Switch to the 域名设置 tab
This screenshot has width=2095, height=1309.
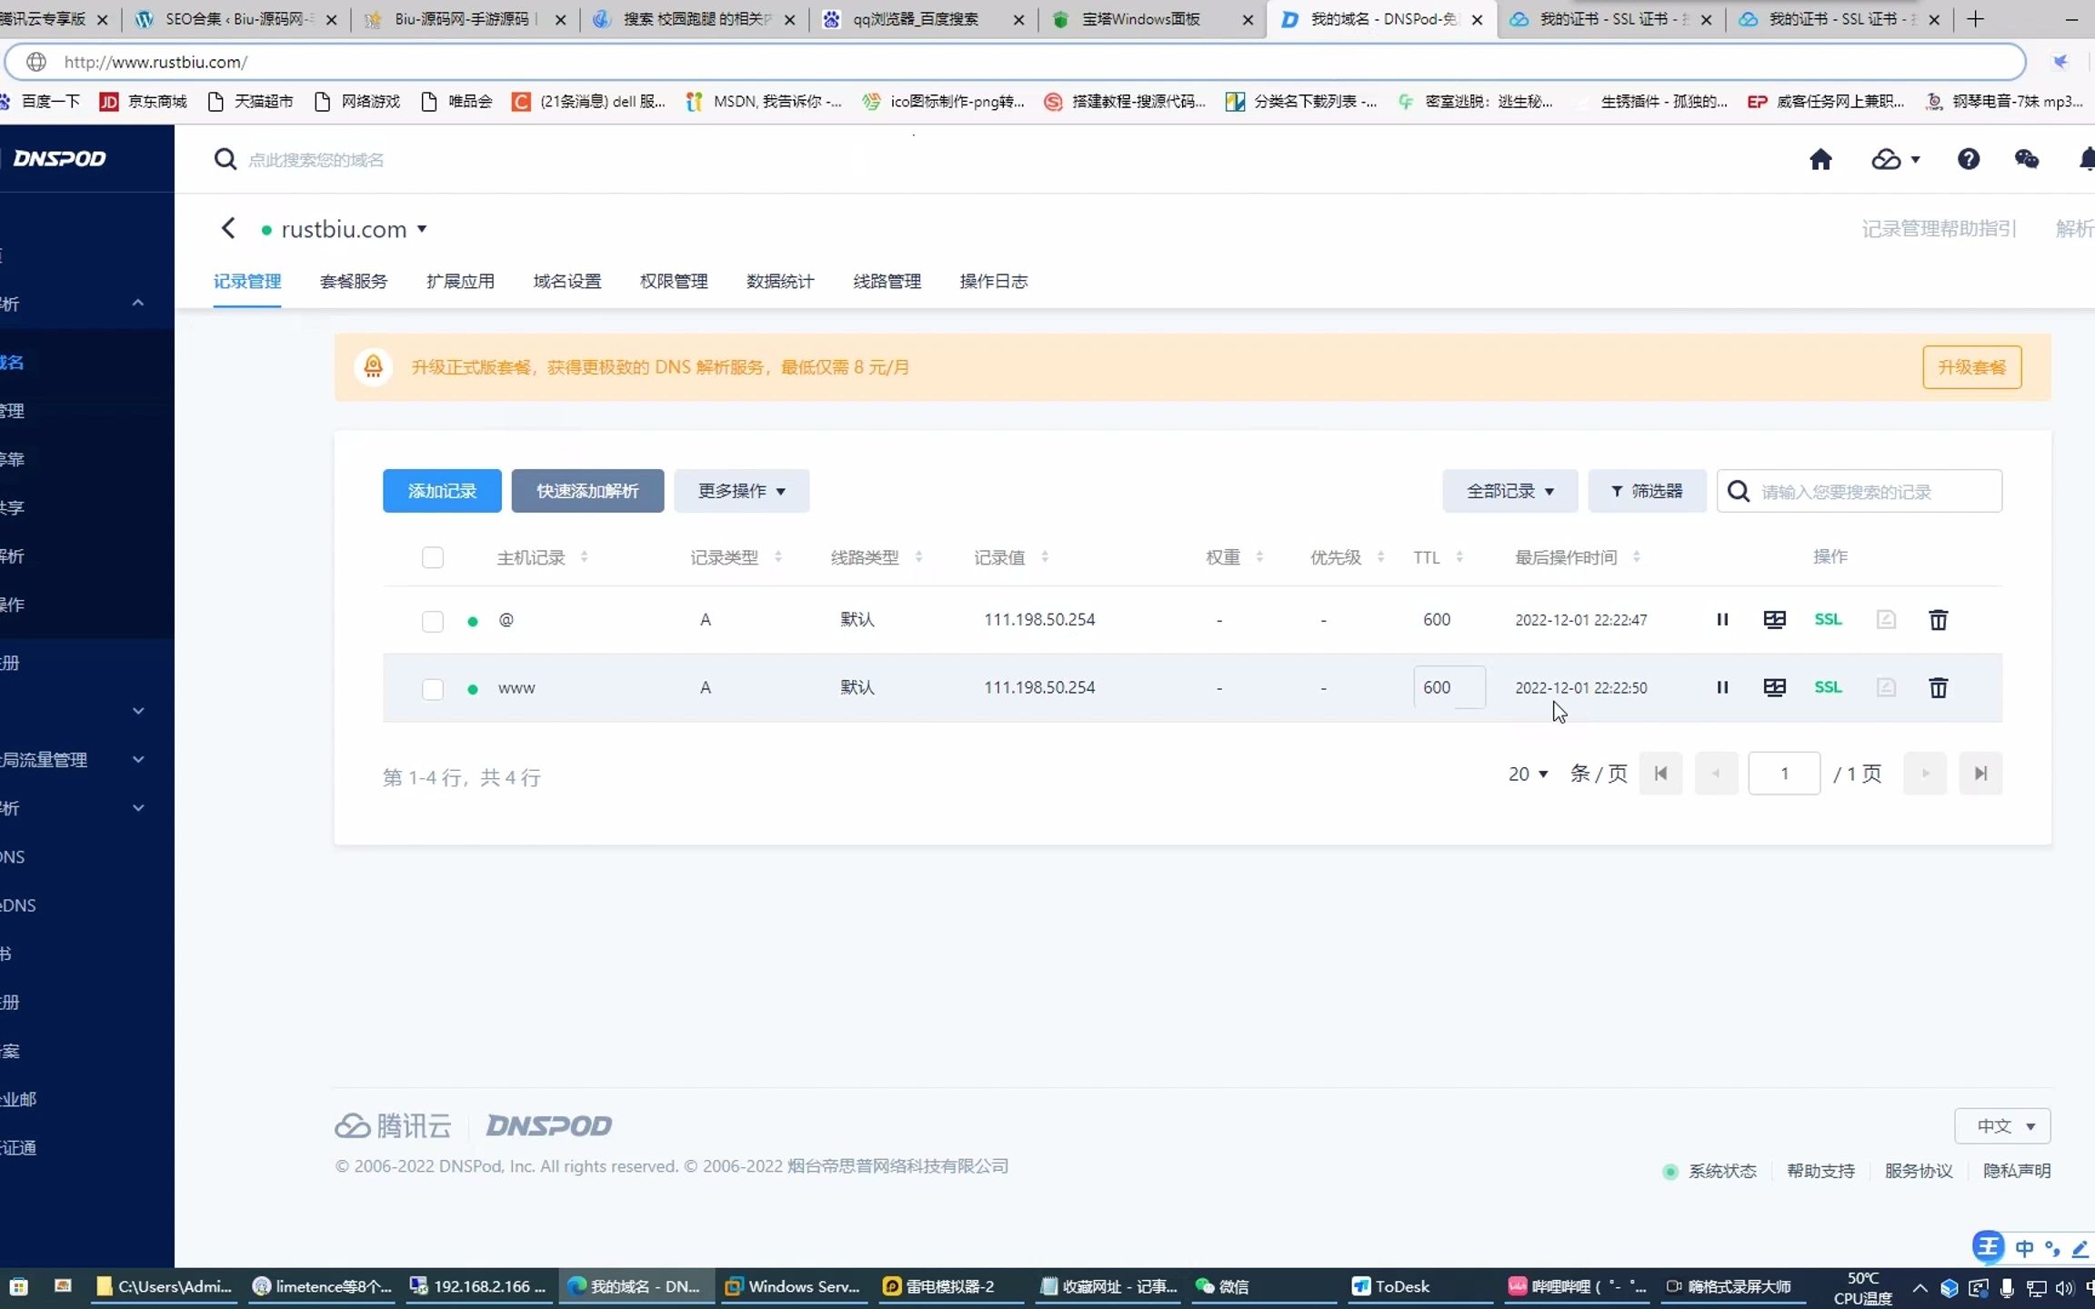coord(567,282)
